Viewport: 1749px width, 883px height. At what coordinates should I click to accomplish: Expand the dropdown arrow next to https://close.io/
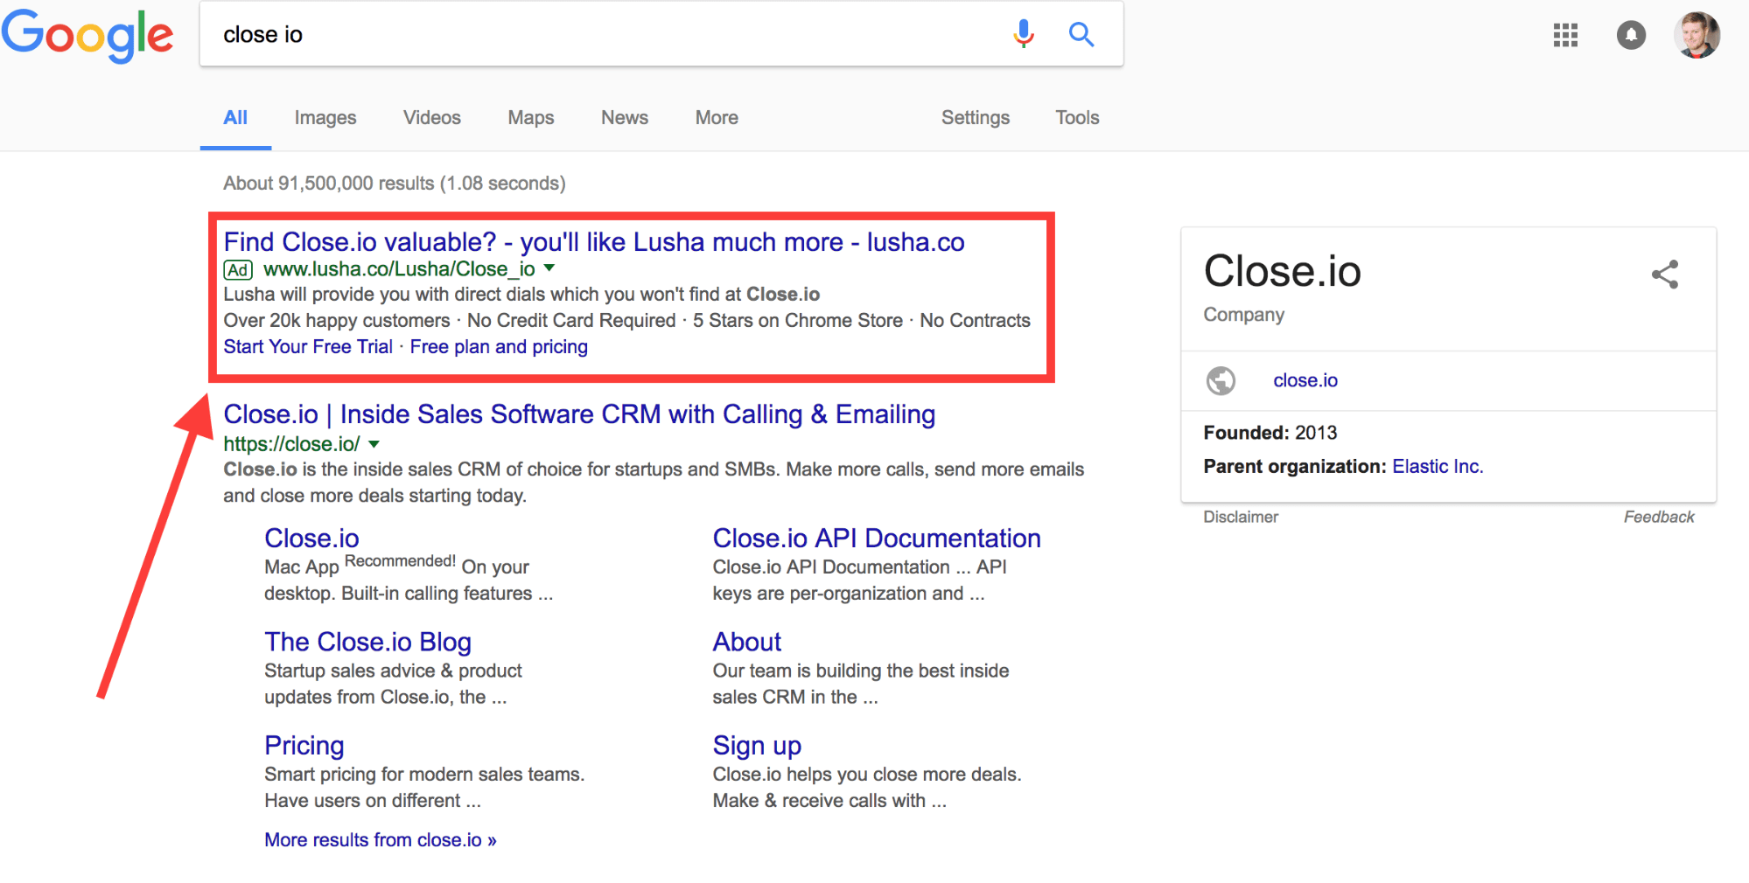374,443
